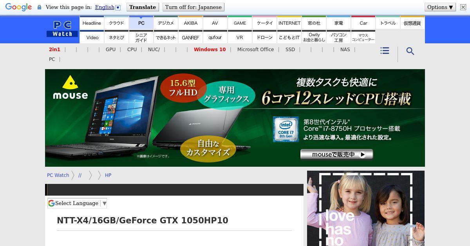Image resolution: width=470 pixels, height=246 pixels.
Task: Click the lock icon in translate bar
Action: (39, 7)
